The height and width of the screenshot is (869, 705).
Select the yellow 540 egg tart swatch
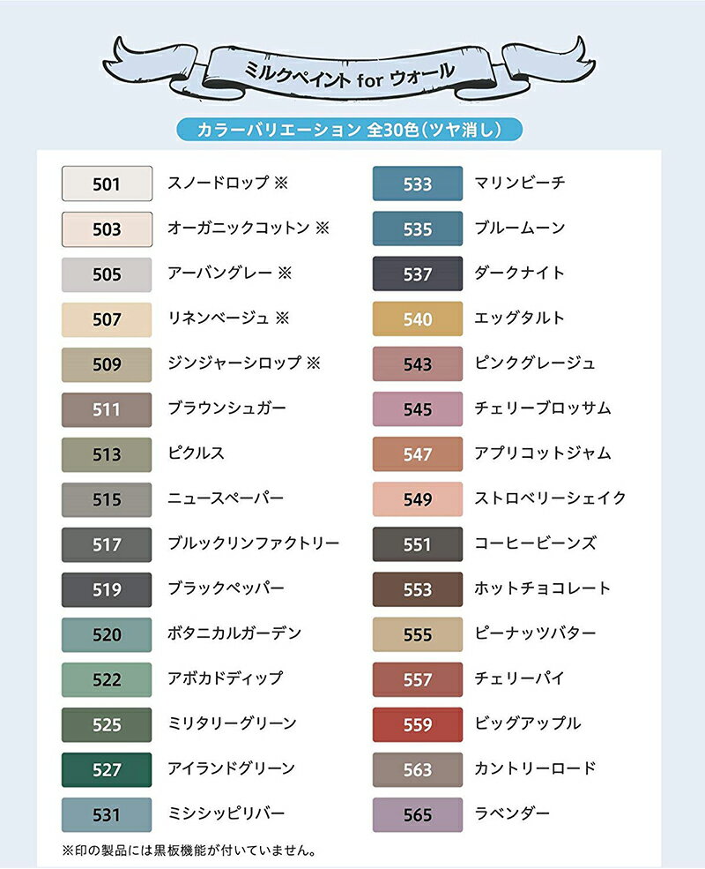(417, 318)
